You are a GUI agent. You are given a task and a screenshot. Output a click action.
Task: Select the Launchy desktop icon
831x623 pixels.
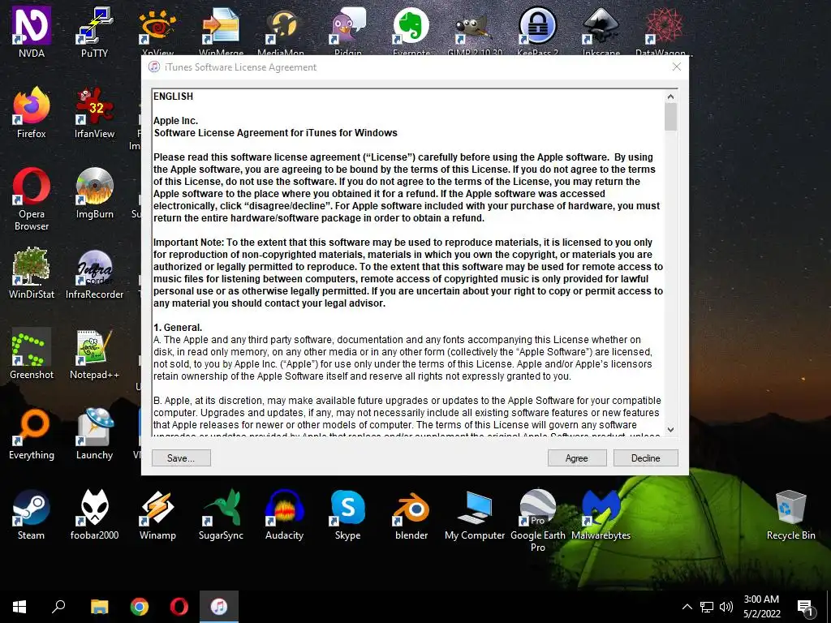tap(94, 435)
